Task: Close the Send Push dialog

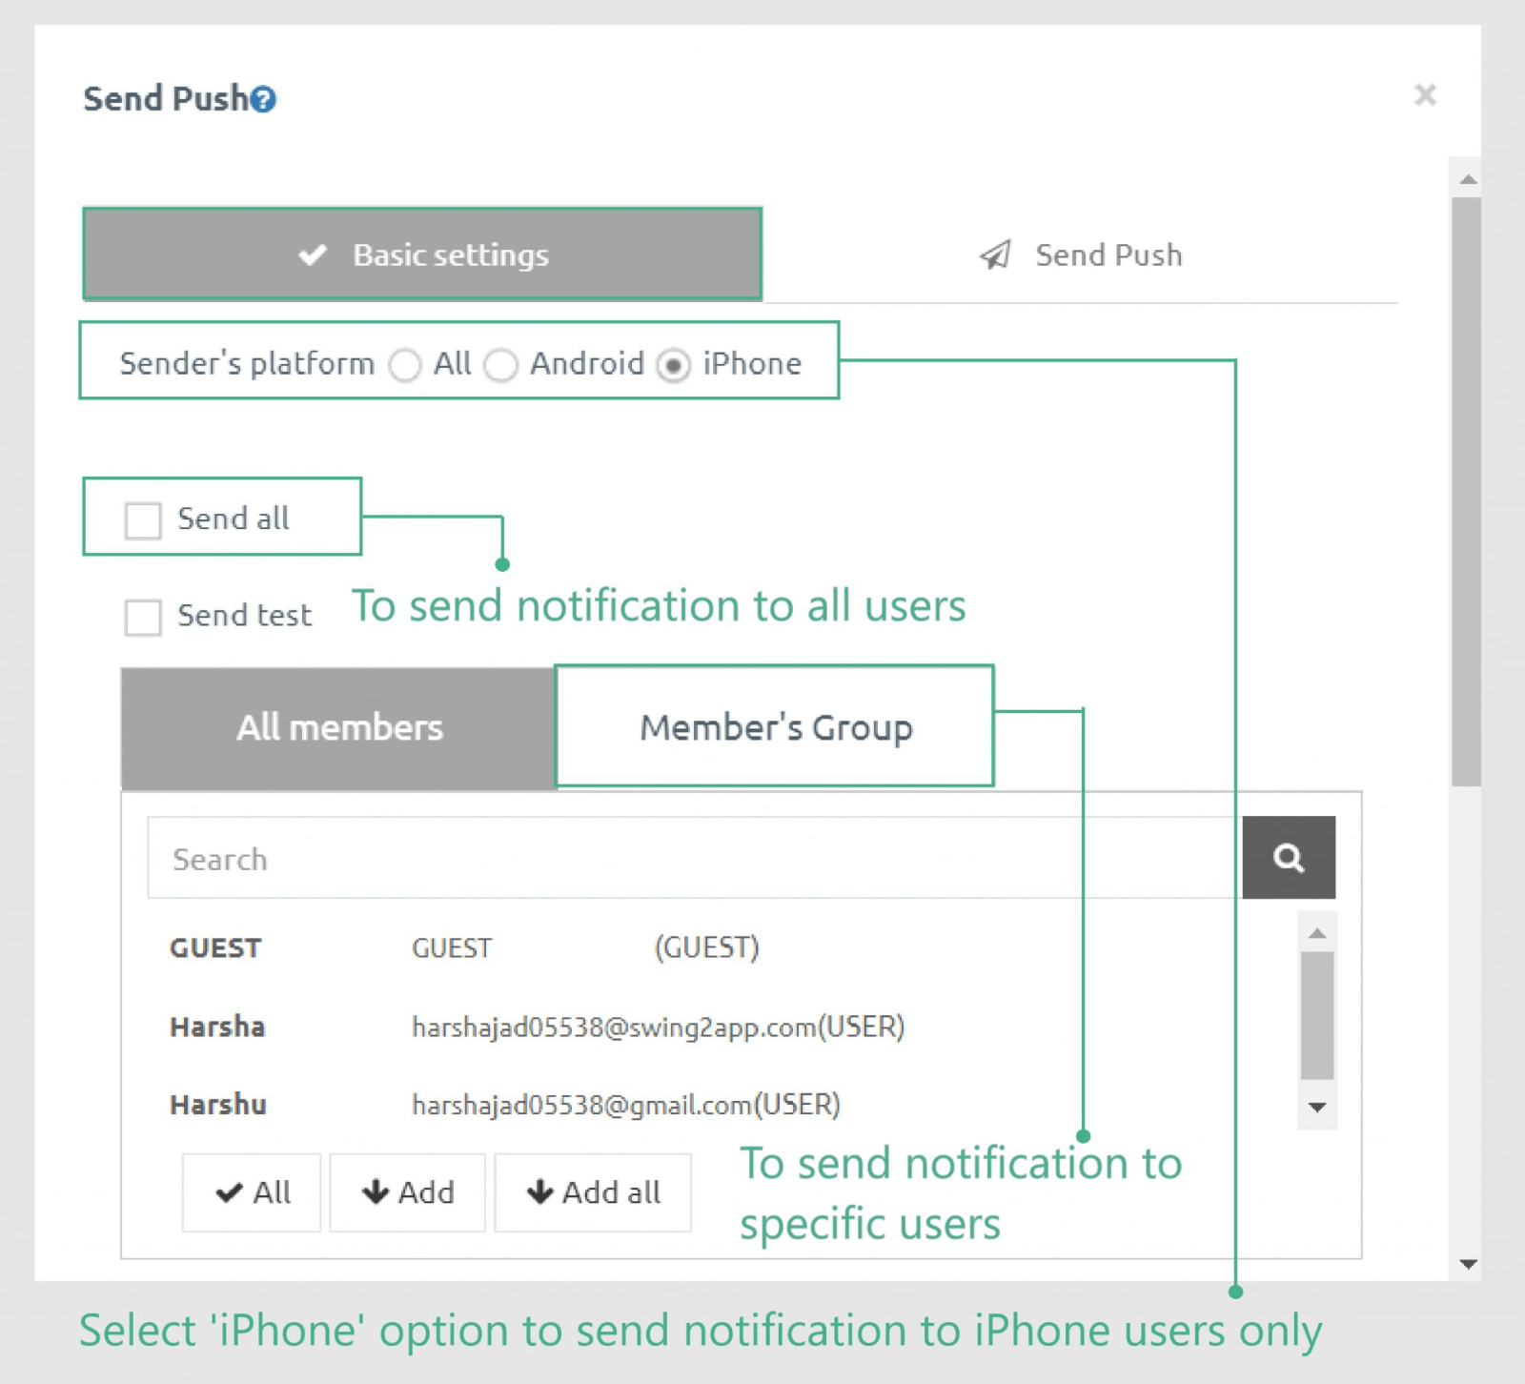Action: [x=1424, y=95]
